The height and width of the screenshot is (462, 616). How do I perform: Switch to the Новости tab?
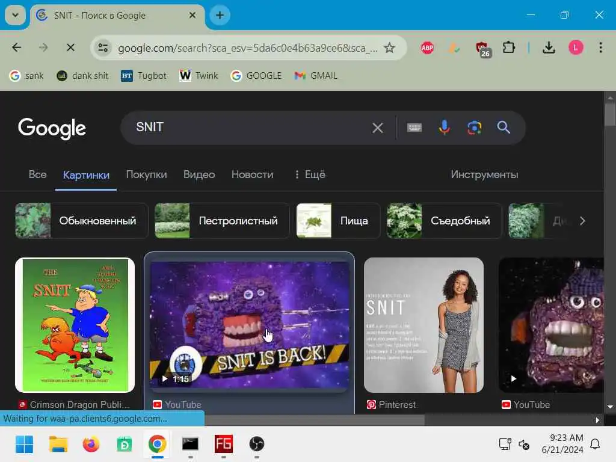252,174
